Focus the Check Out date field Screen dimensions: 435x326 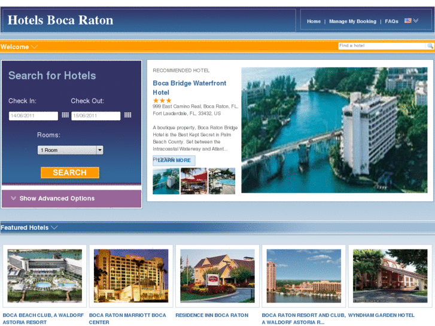tap(96, 116)
